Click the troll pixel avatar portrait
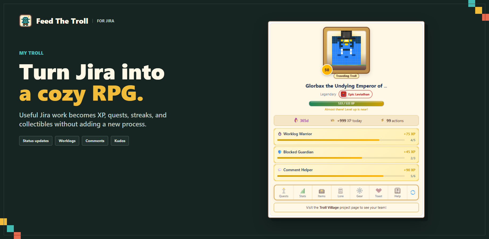 346,50
